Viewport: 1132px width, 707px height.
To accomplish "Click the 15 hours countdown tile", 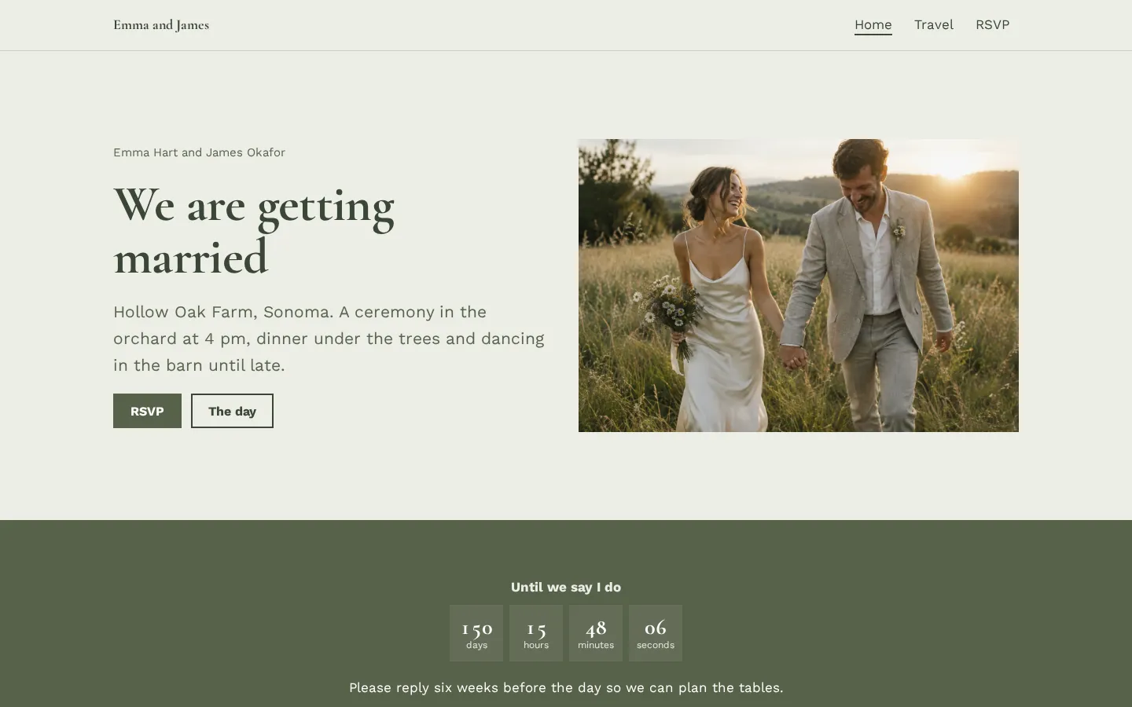I will coord(536,633).
